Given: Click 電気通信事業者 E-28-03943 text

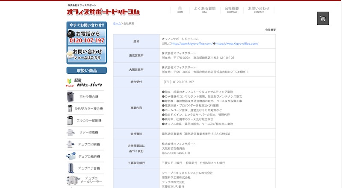Looking at the screenshot, I should tap(196, 134).
